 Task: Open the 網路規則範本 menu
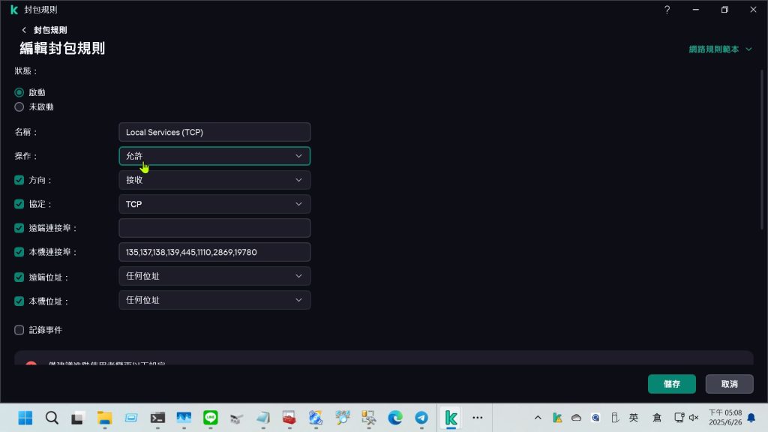point(720,49)
